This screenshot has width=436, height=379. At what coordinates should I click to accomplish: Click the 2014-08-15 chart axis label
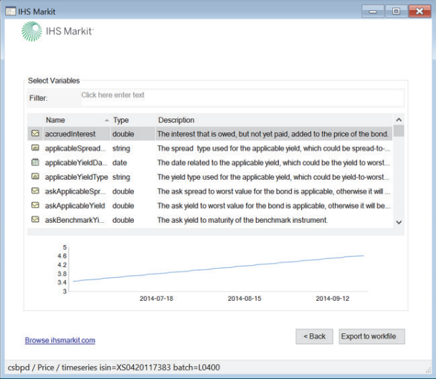[245, 299]
